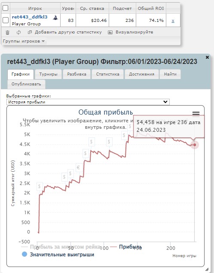This screenshot has height=273, width=214.
Task: Switch to the Графики tab
Action: pyautogui.click(x=21, y=74)
